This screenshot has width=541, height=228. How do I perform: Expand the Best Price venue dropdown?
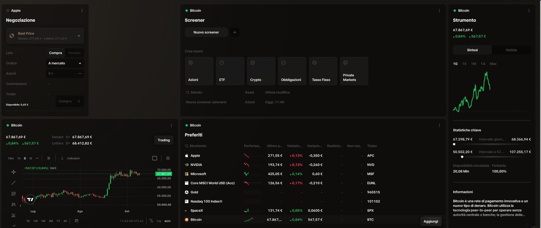coord(45,36)
